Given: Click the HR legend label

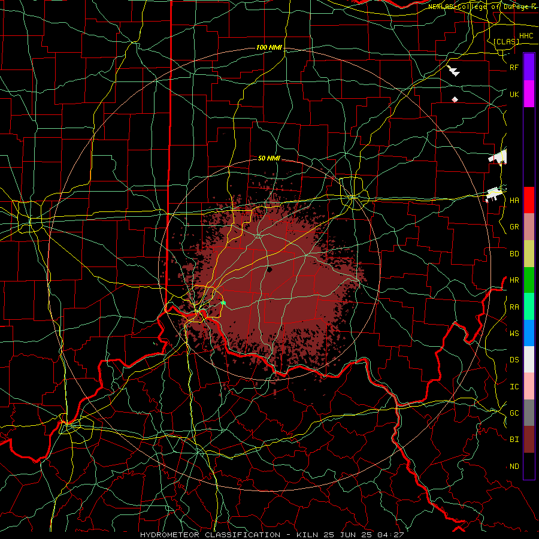Looking at the screenshot, I should (x=514, y=280).
